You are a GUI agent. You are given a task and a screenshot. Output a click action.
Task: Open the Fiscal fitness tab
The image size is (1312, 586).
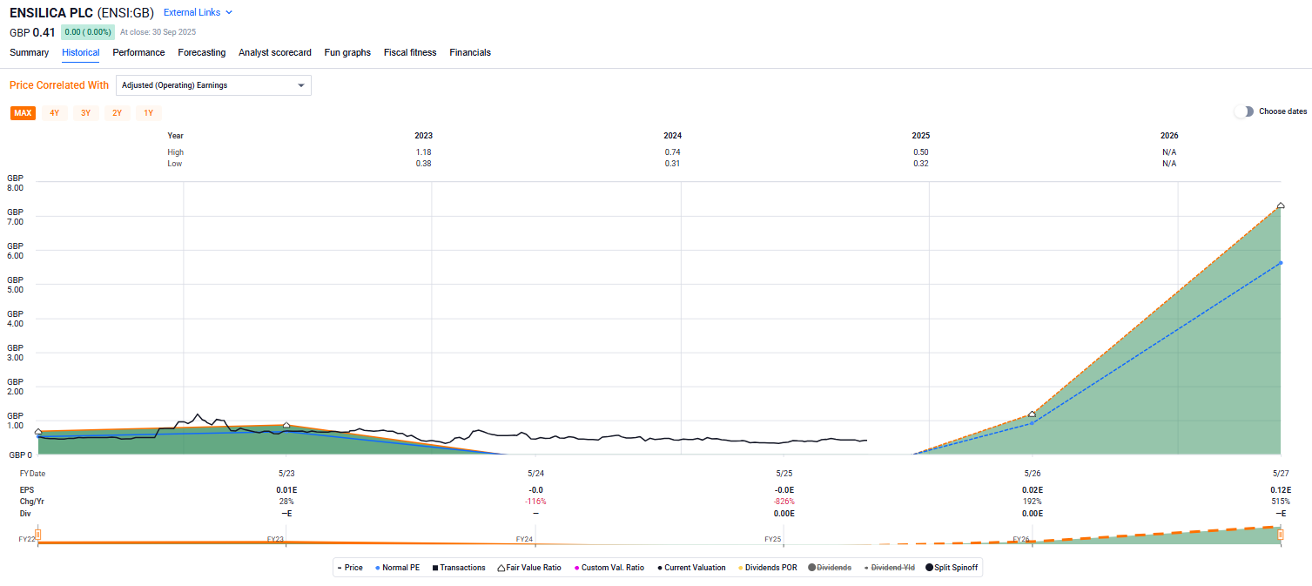(x=410, y=52)
